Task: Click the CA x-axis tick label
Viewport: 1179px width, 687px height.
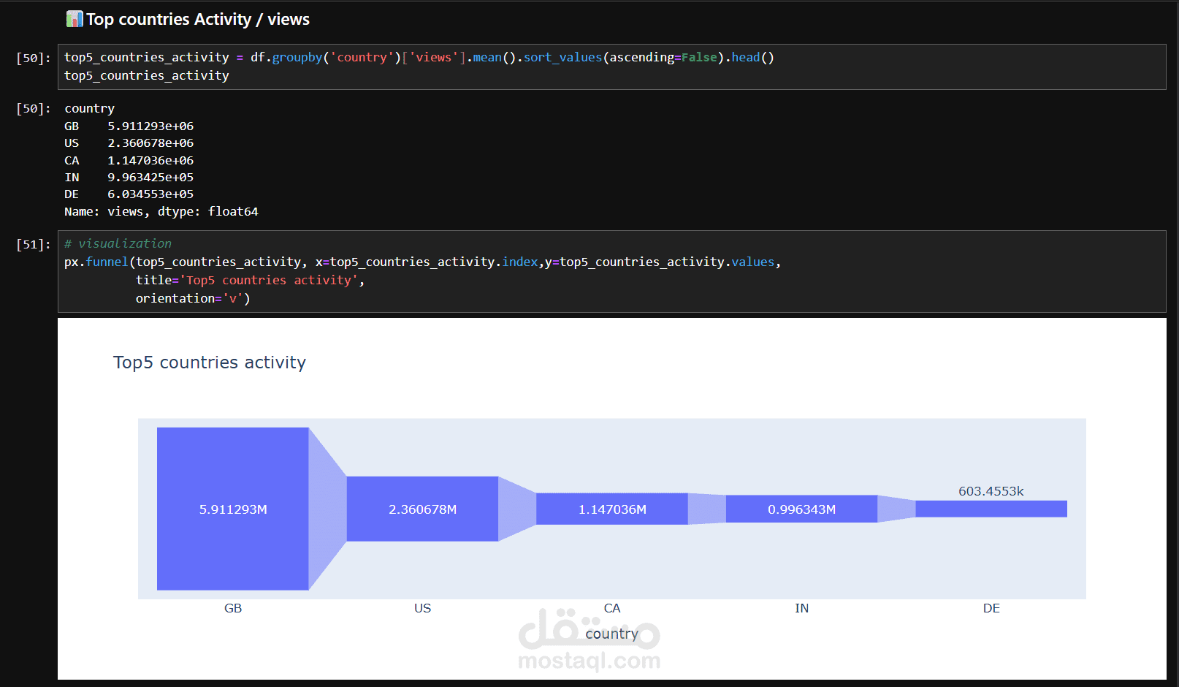Action: click(612, 608)
